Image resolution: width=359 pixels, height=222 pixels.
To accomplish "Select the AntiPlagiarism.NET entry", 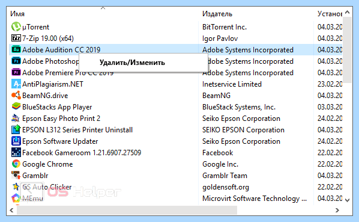I will [53, 84].
